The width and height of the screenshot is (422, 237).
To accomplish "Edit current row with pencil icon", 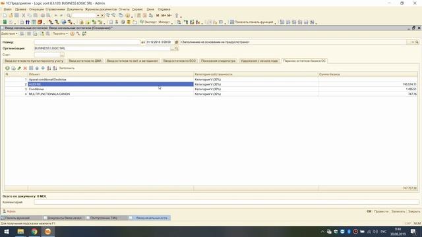I will pos(19,68).
